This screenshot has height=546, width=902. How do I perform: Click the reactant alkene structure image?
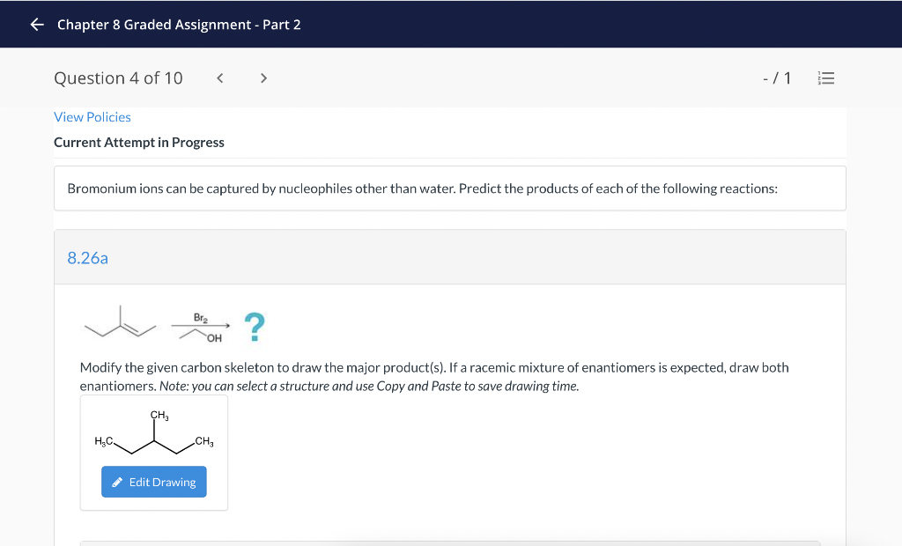pyautogui.click(x=120, y=321)
